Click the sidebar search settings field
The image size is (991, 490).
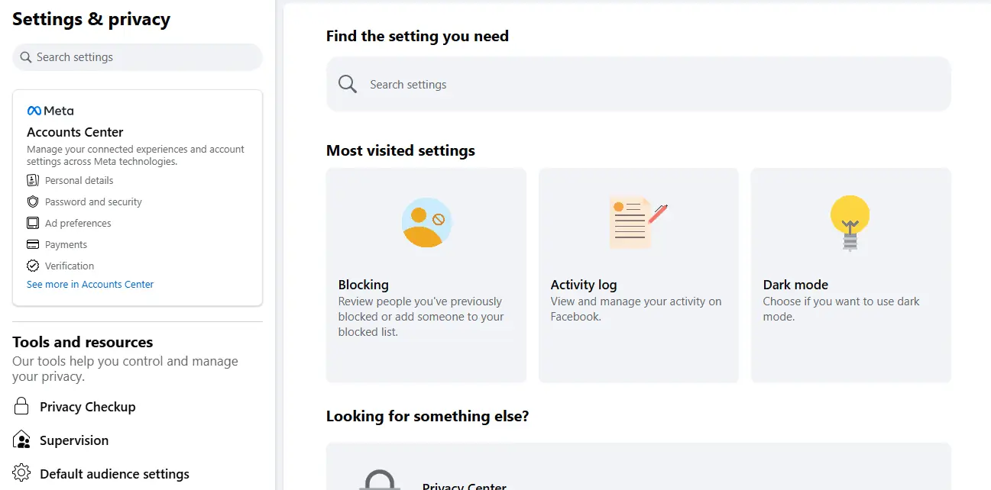(137, 56)
